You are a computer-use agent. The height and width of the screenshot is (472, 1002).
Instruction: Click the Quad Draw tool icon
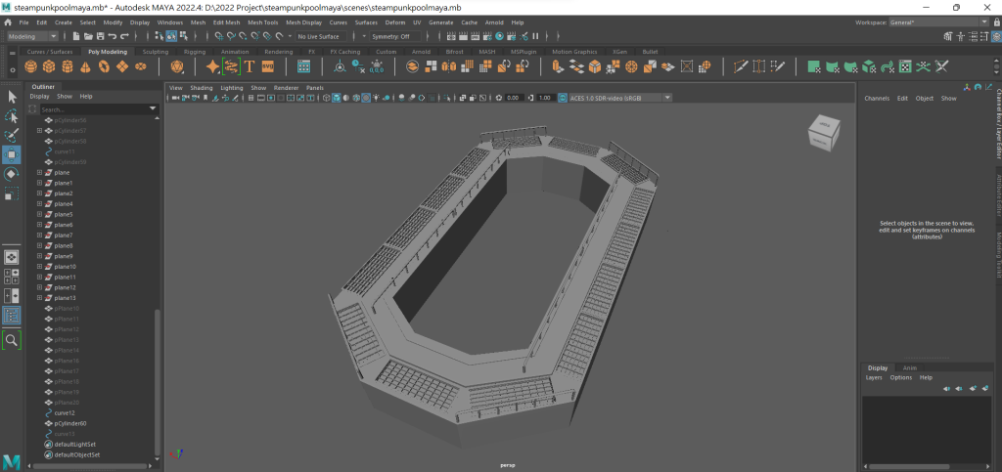tap(778, 66)
